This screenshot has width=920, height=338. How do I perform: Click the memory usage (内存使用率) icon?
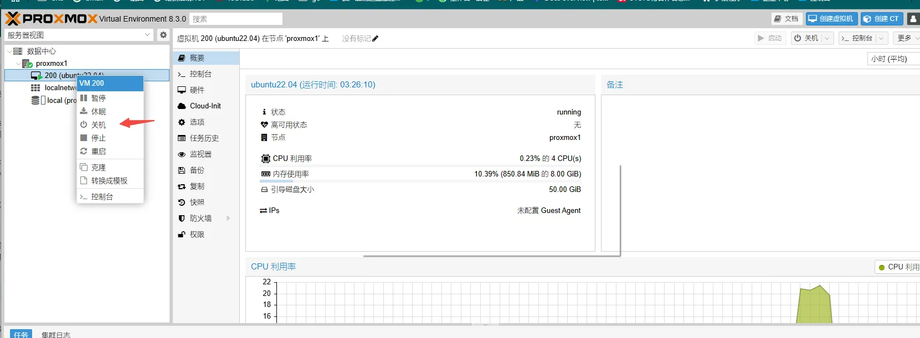click(266, 174)
